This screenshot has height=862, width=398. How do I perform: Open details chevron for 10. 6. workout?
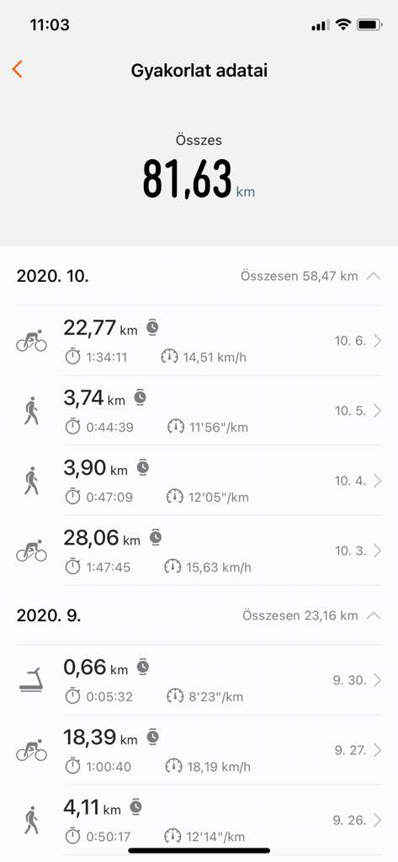point(377,341)
